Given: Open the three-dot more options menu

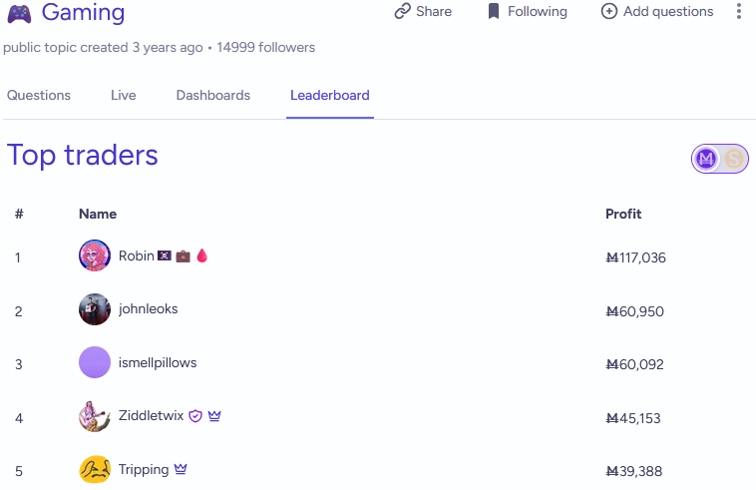Looking at the screenshot, I should pos(739,11).
